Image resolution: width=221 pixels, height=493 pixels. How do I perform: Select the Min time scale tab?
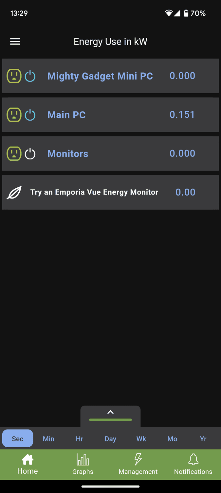pyautogui.click(x=48, y=439)
